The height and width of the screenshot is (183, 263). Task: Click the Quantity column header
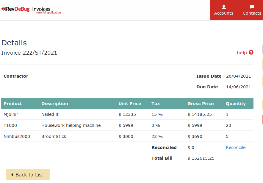click(x=236, y=104)
